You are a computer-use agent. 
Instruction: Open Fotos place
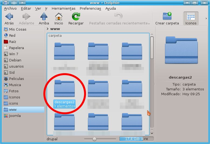(24, 91)
